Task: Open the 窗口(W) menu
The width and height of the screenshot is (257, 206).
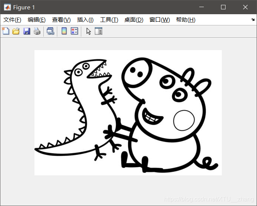Action: click(x=160, y=20)
